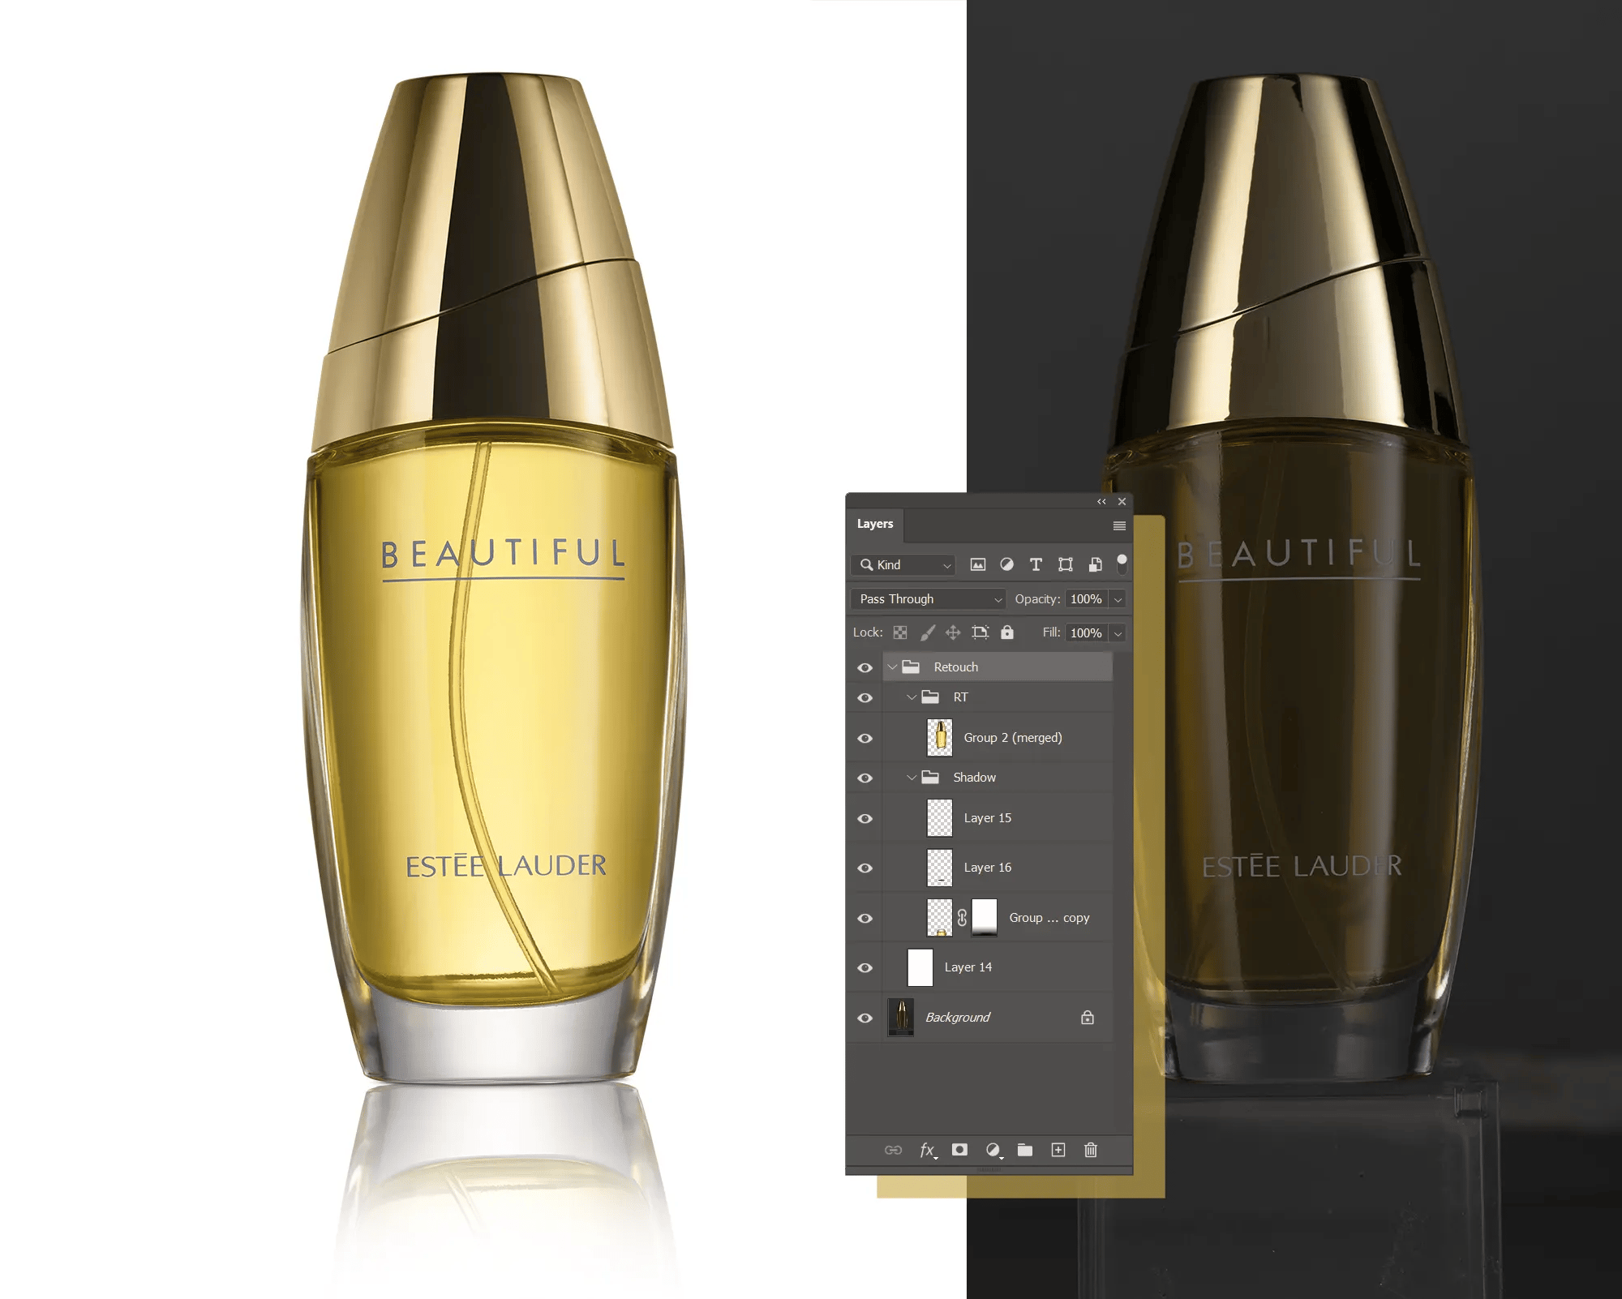1622x1299 pixels.
Task: Hide the Shadow group
Action: click(x=865, y=778)
